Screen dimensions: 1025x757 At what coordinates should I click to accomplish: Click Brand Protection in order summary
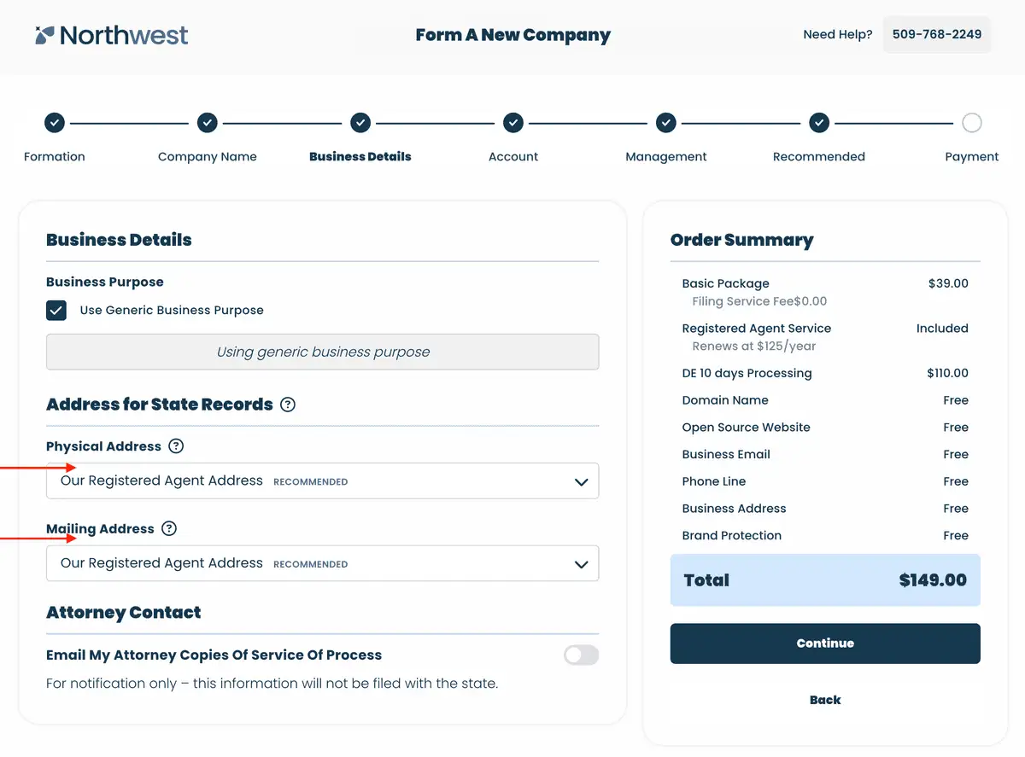(732, 536)
